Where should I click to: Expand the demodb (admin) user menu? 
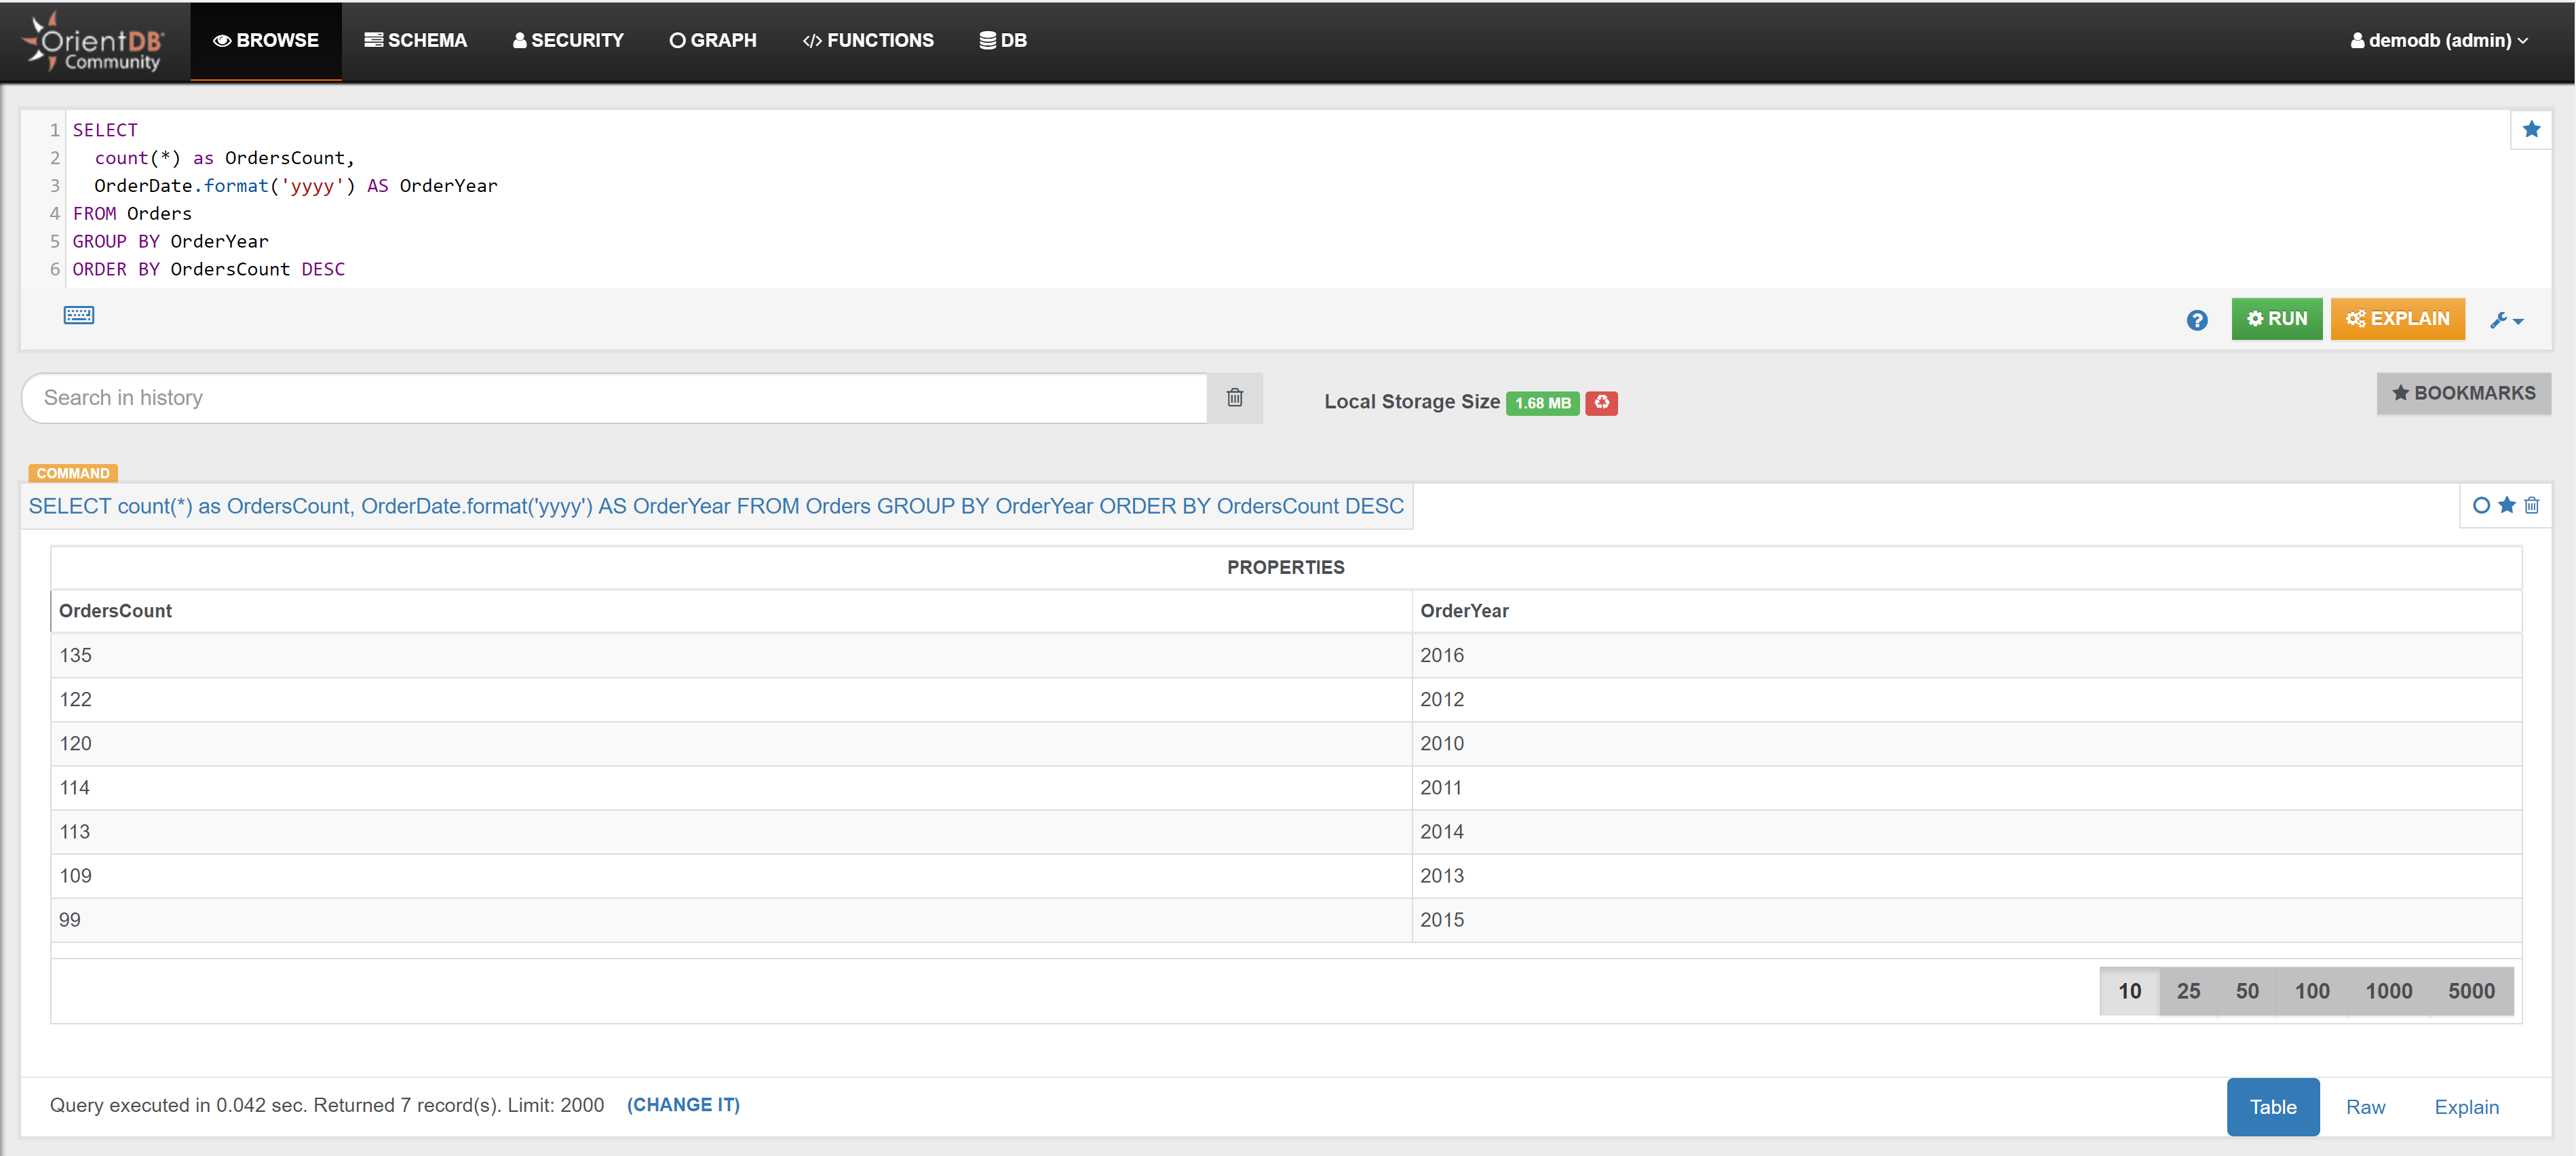click(2439, 41)
